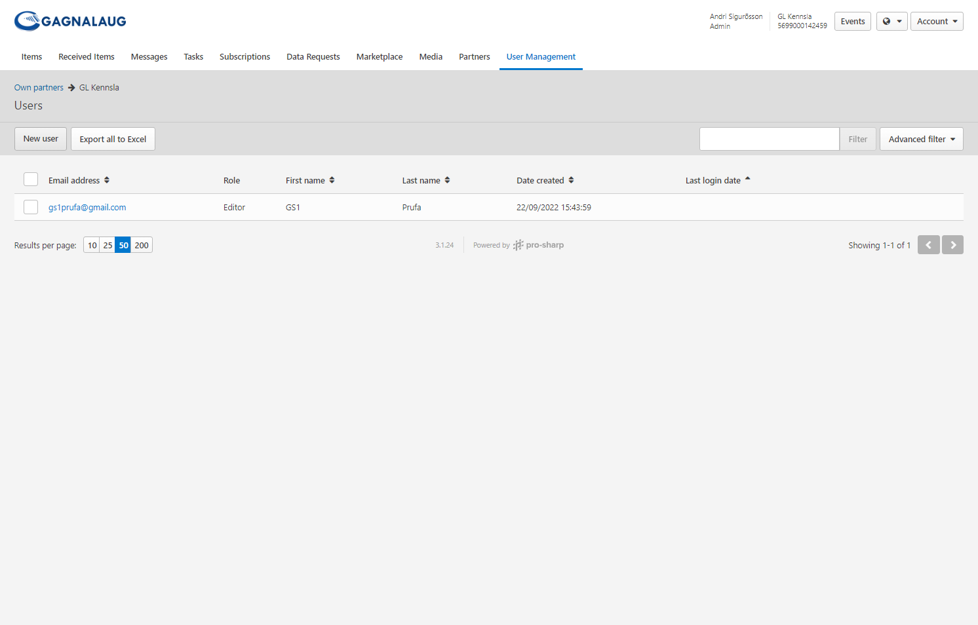Open the Account dropdown menu
The height and width of the screenshot is (625, 978).
point(937,21)
